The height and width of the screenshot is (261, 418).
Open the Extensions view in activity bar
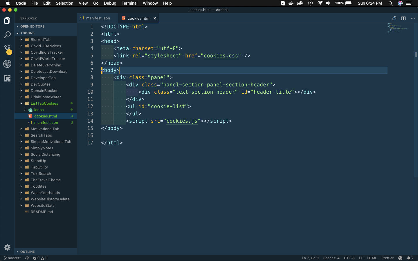coord(7,78)
